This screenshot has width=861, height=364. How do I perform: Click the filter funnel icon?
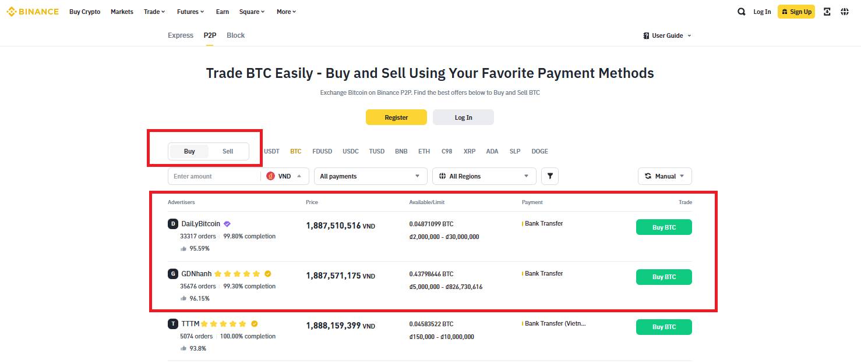(x=550, y=176)
